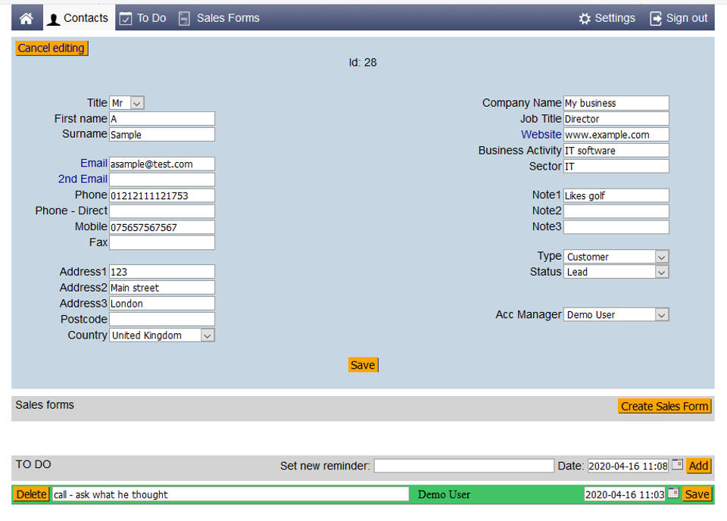
Task: Click the Sign out icon
Action: pos(656,18)
